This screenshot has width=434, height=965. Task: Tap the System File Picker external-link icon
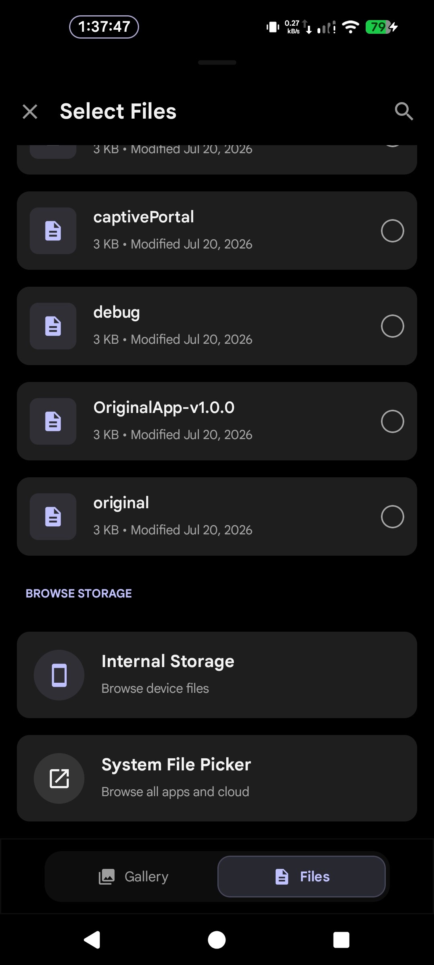point(59,778)
